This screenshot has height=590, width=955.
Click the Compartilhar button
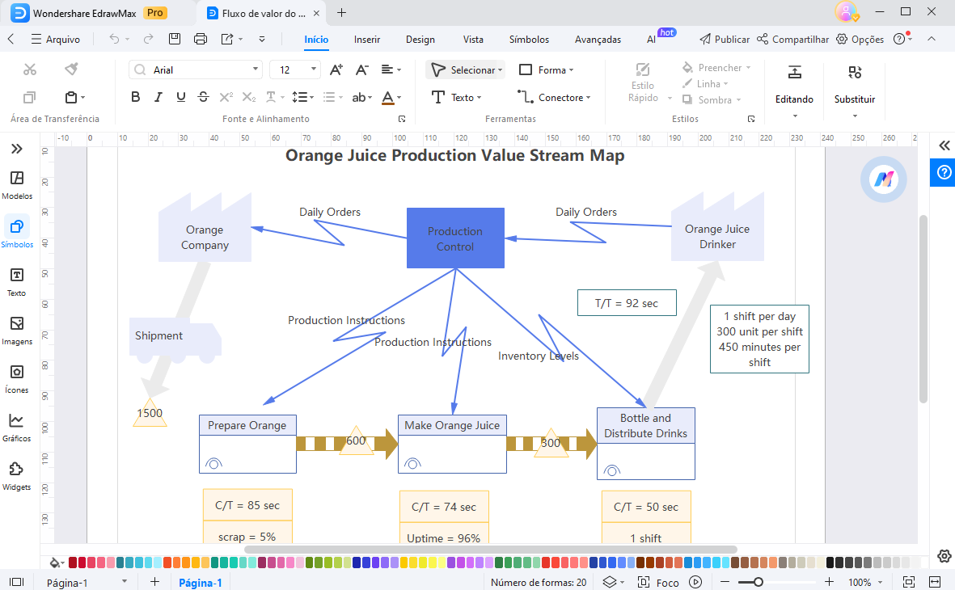[793, 39]
